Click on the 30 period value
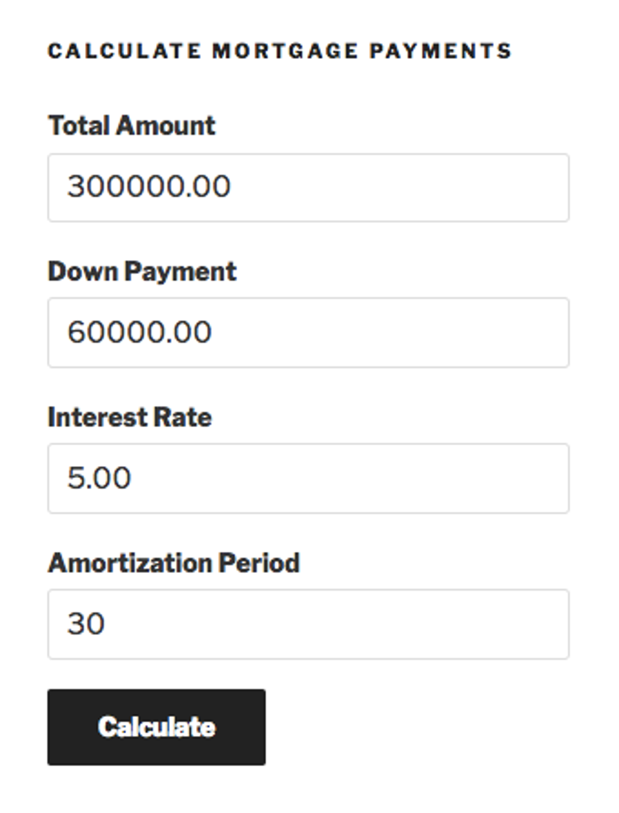Image resolution: width=619 pixels, height=813 pixels. pos(86,624)
